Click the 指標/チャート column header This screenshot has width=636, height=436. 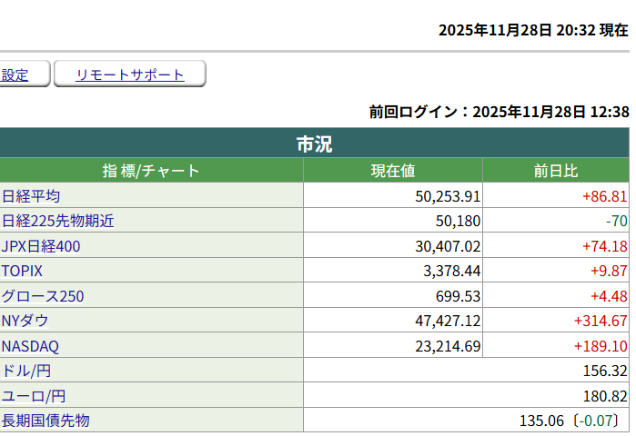(150, 171)
